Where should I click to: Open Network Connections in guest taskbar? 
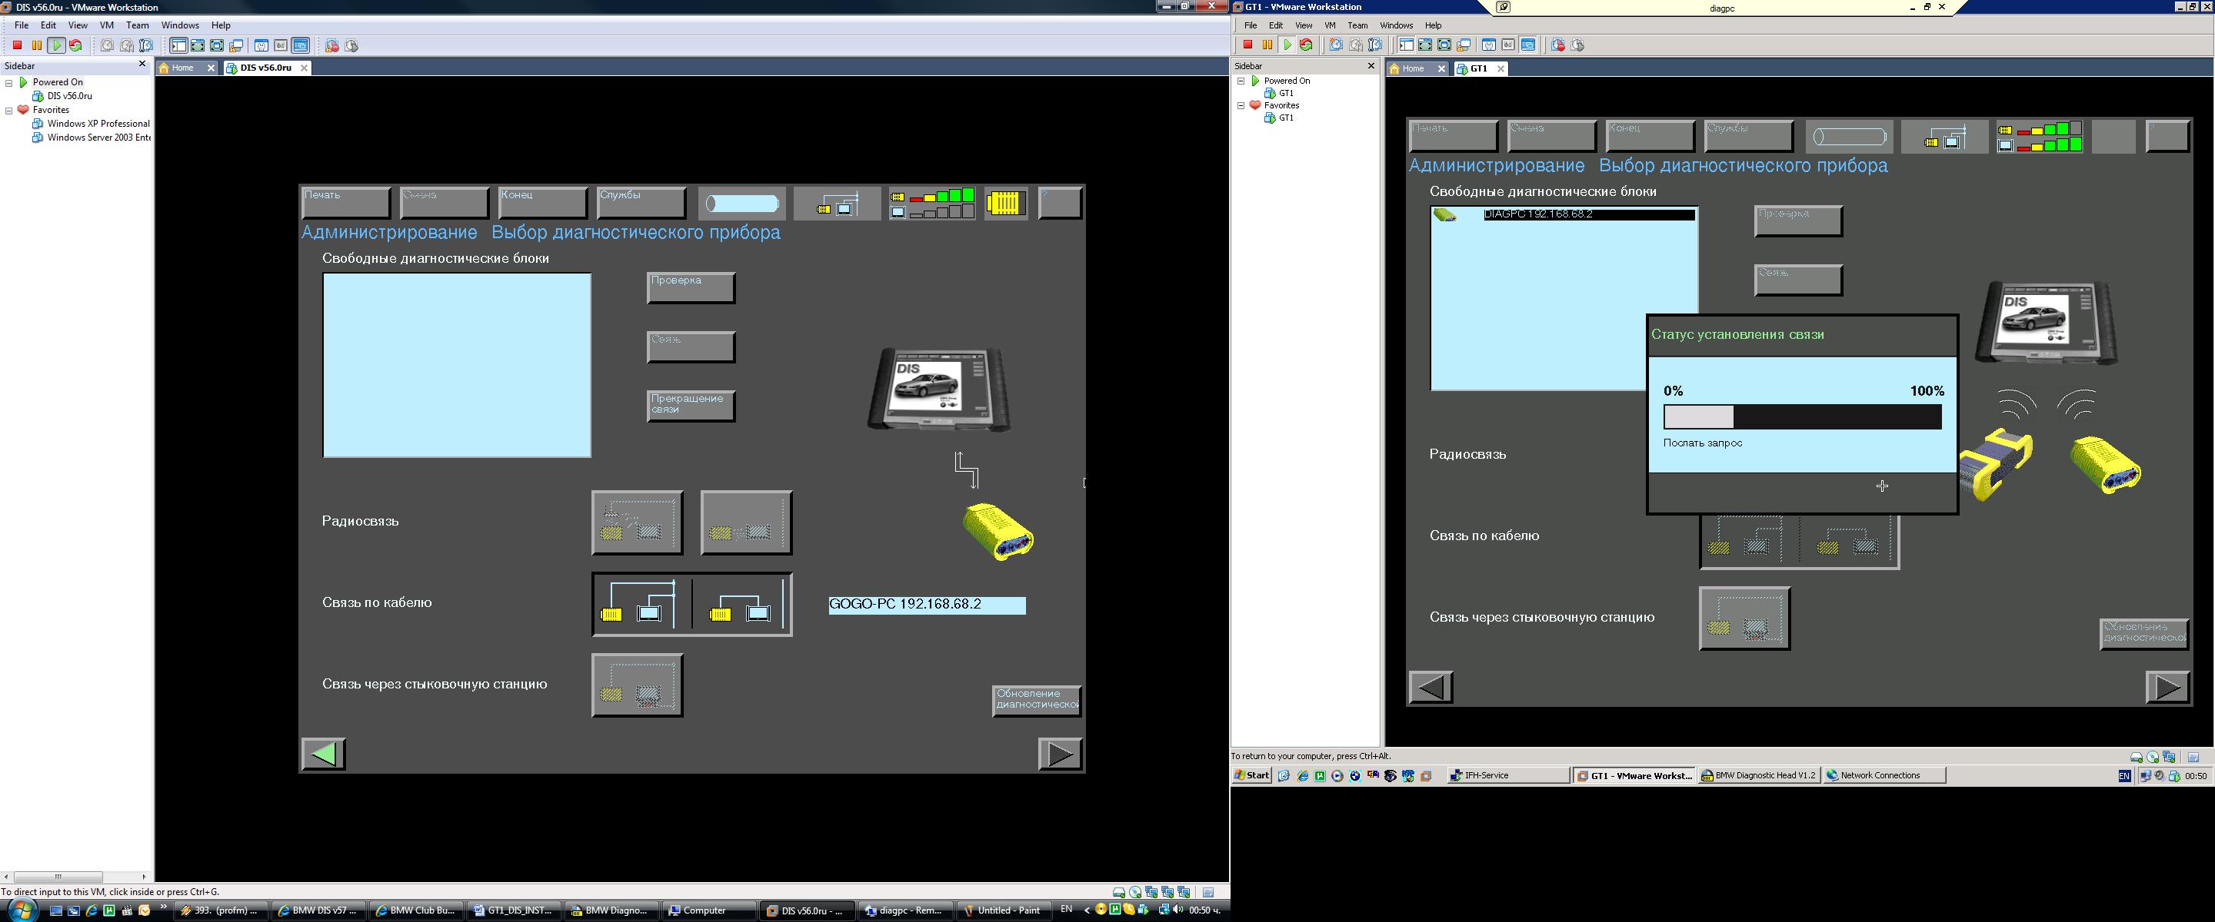1885,775
